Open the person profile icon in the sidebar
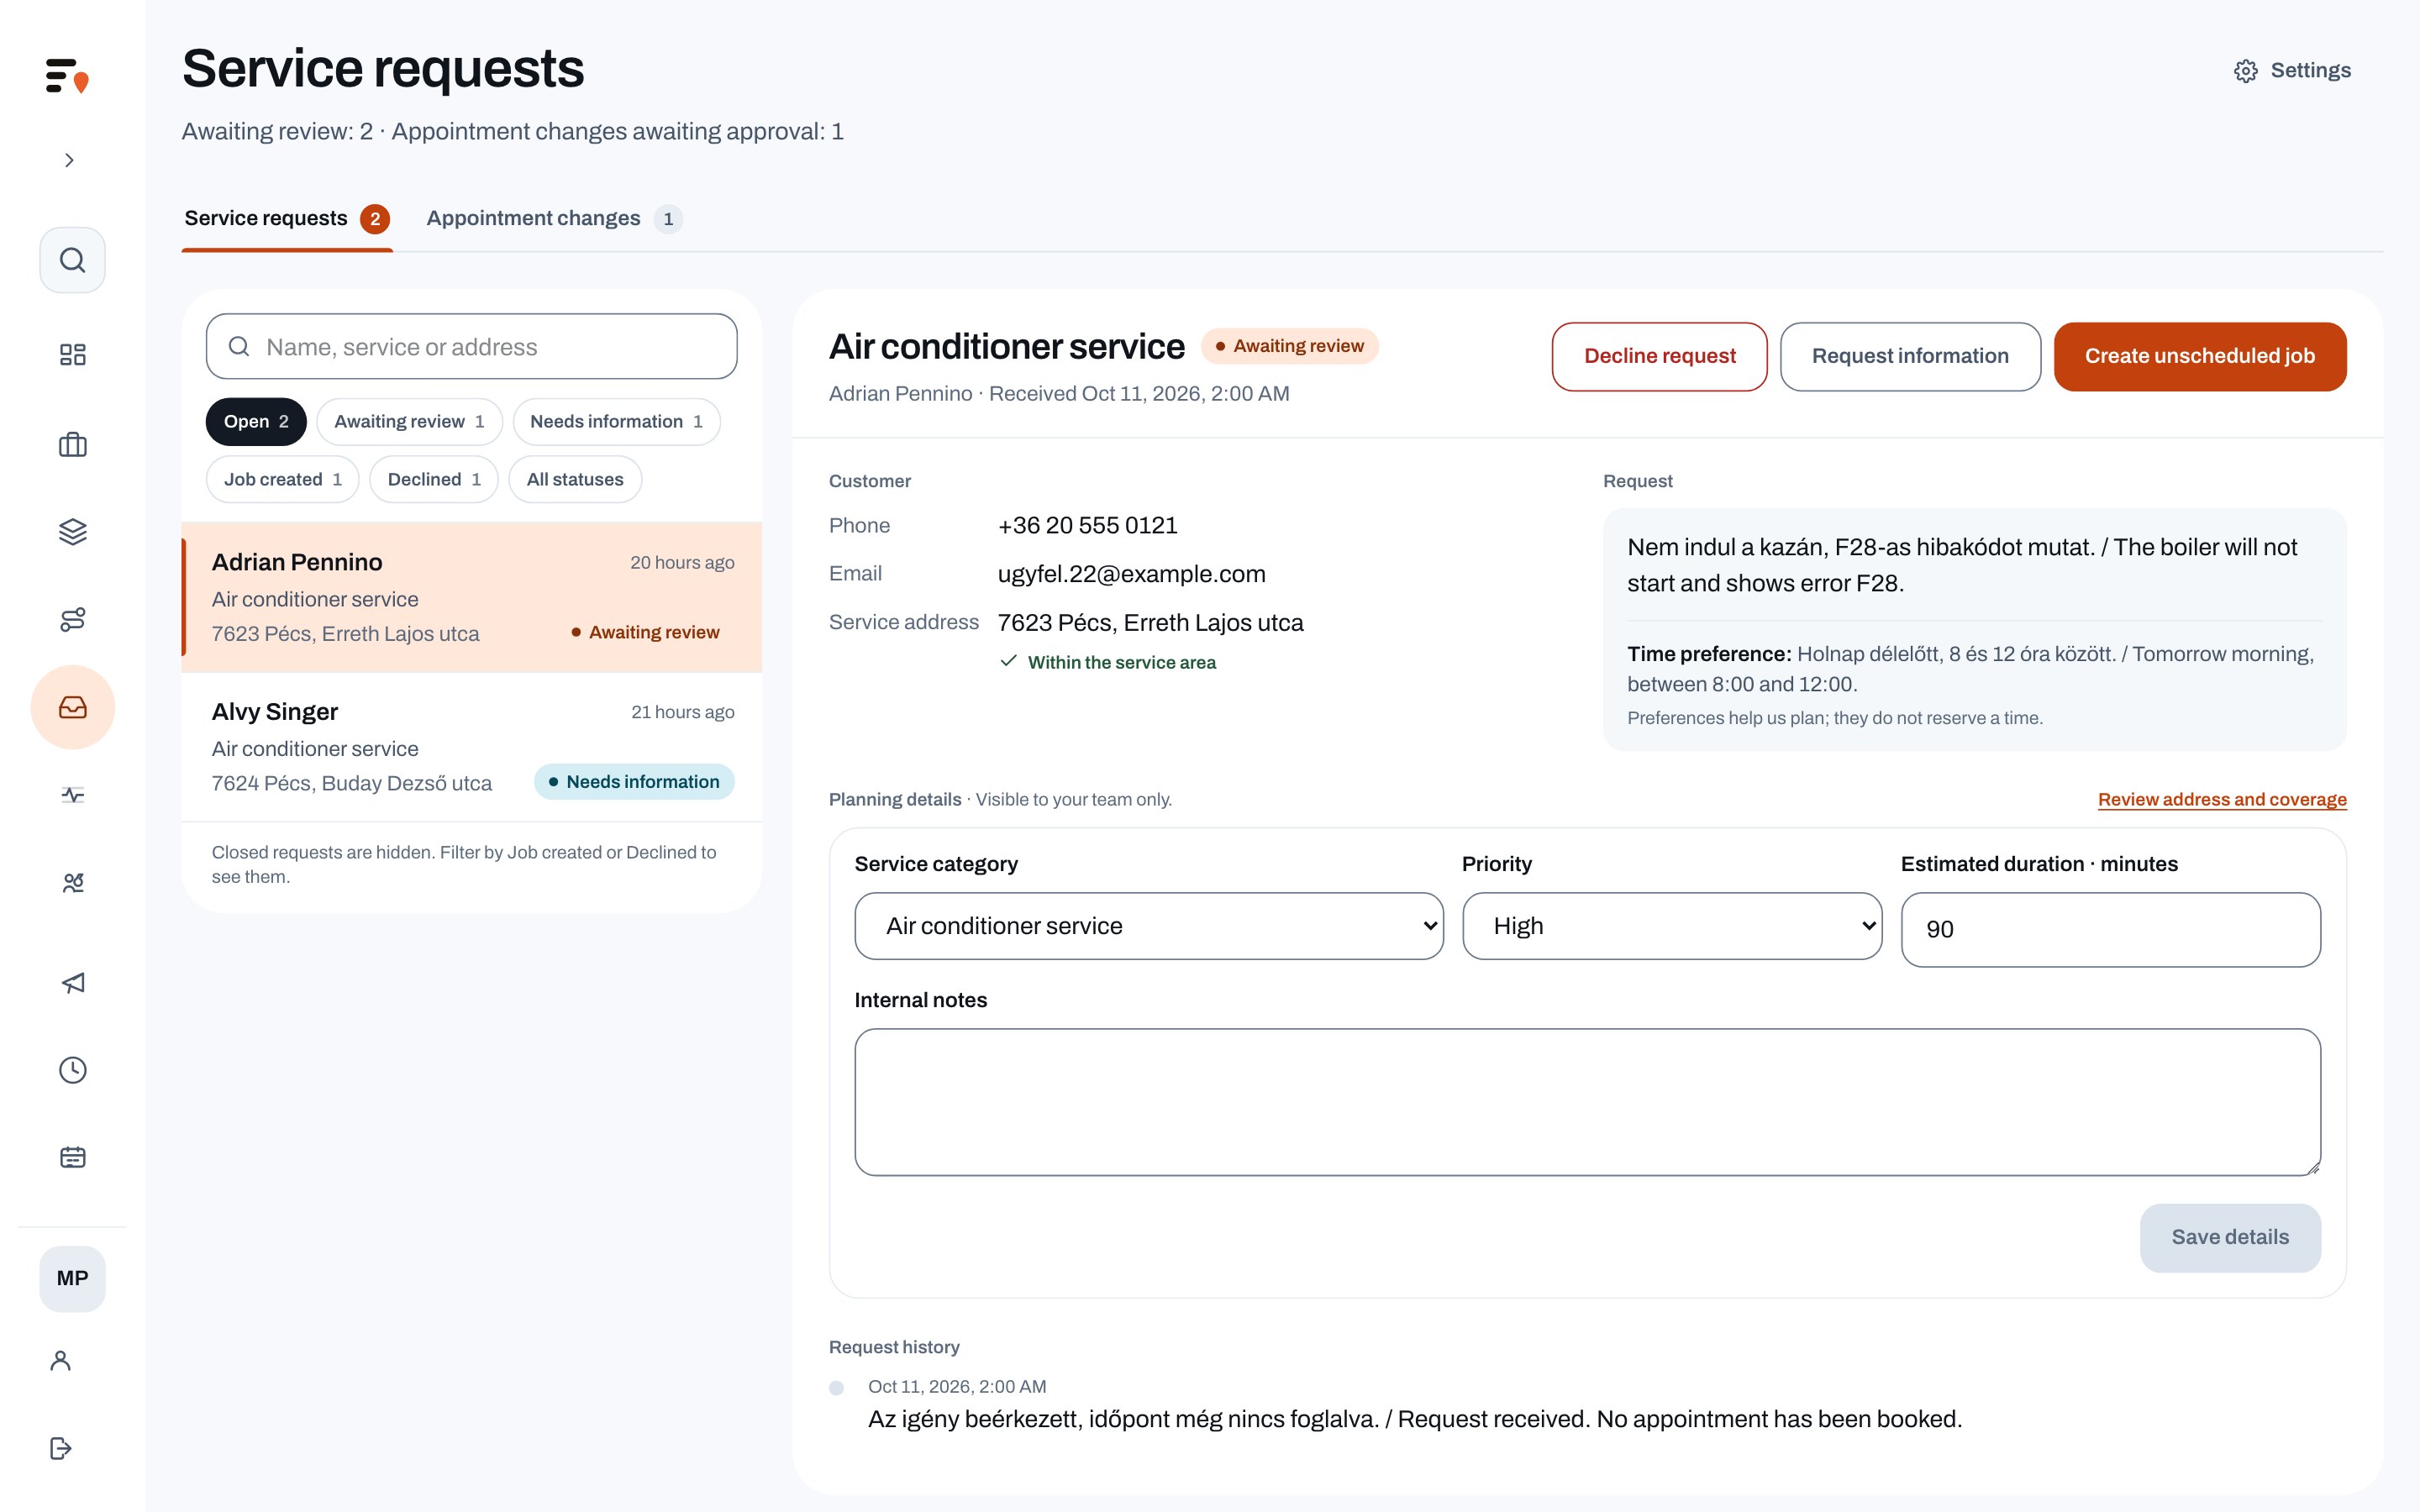Viewport: 2420px width, 1512px height. (60, 1360)
